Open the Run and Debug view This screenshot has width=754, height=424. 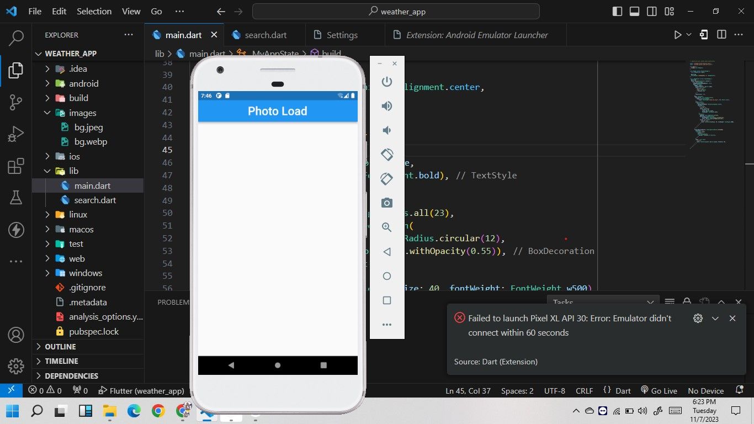click(16, 134)
